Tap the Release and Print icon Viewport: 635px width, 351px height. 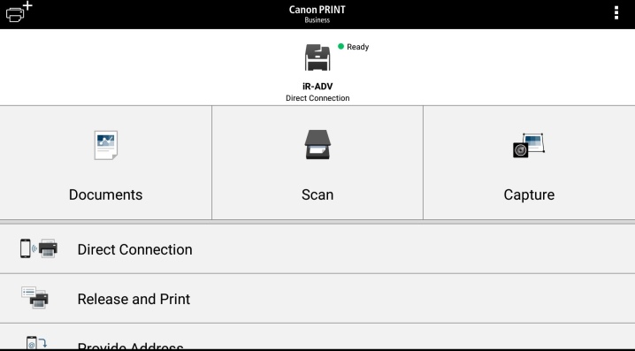point(34,298)
